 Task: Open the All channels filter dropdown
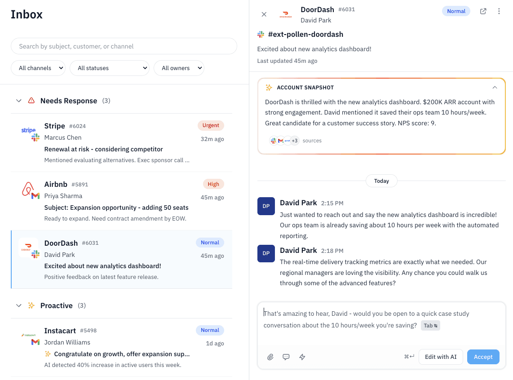tap(38, 68)
